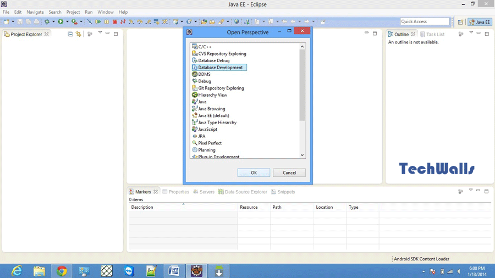Screen dimensions: 495x278
Task: Toggle Skip All Breakpoints
Action: pyautogui.click(x=90, y=22)
